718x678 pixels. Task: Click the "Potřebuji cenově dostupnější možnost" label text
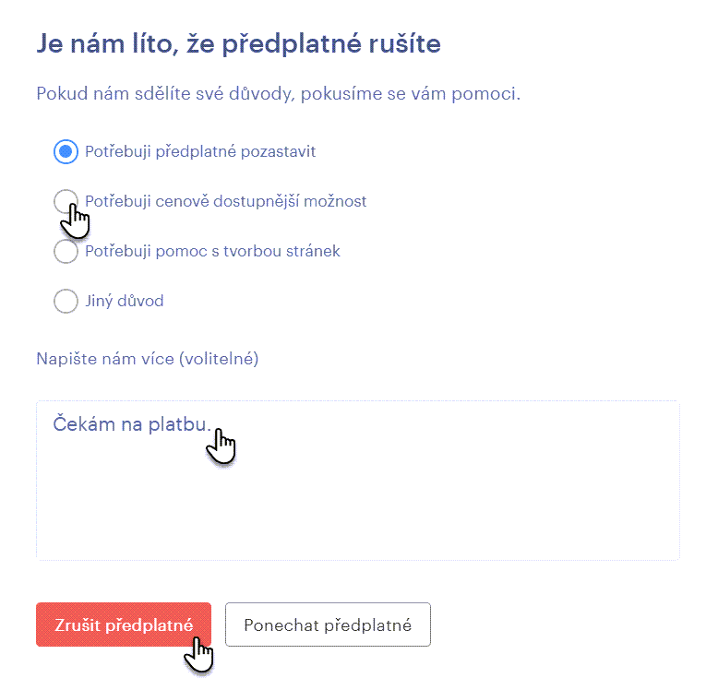click(226, 201)
